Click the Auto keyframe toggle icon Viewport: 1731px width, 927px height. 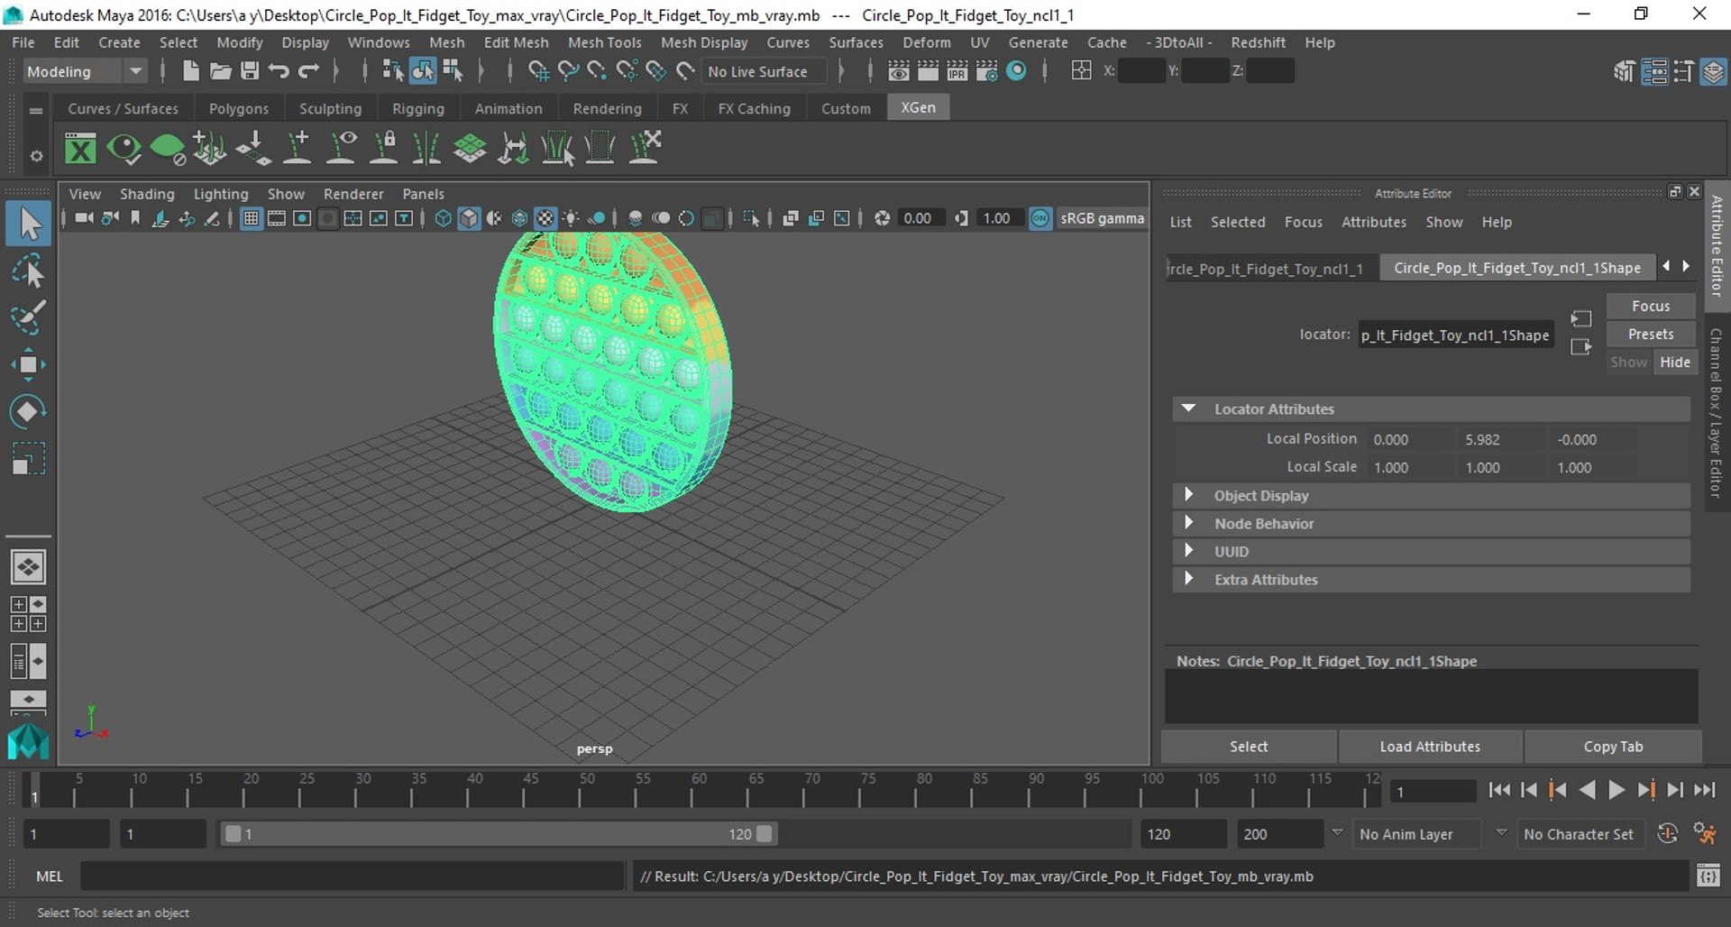pos(1667,834)
